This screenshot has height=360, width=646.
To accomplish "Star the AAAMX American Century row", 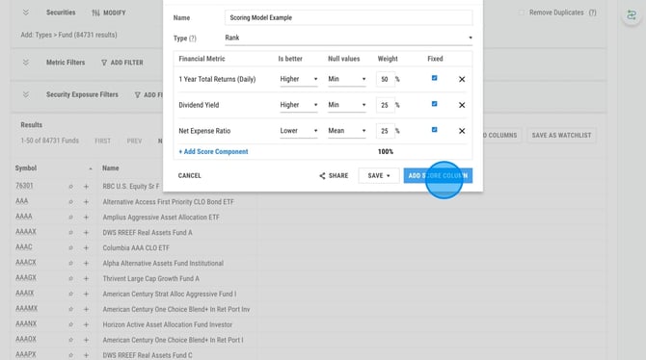I will coord(70,309).
